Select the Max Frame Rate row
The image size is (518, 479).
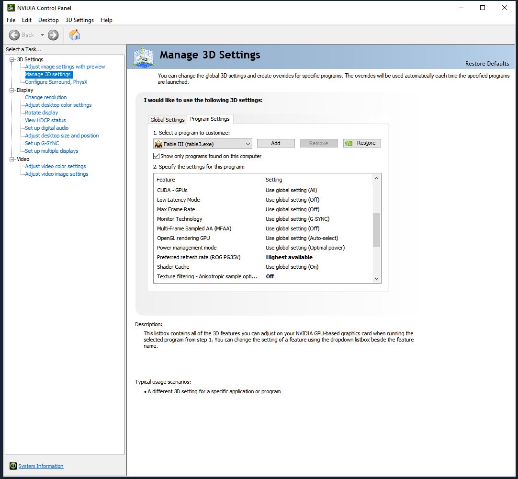[x=263, y=209]
